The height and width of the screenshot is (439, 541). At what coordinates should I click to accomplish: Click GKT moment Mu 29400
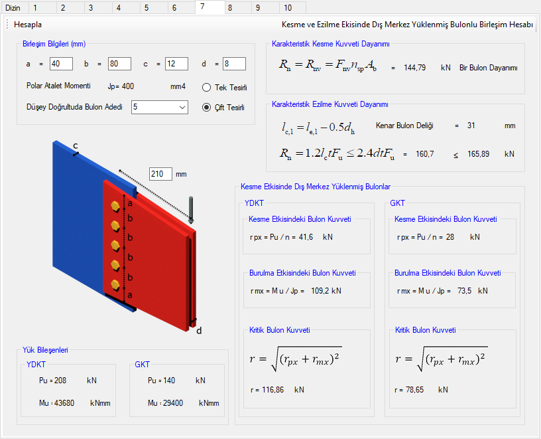[165, 403]
